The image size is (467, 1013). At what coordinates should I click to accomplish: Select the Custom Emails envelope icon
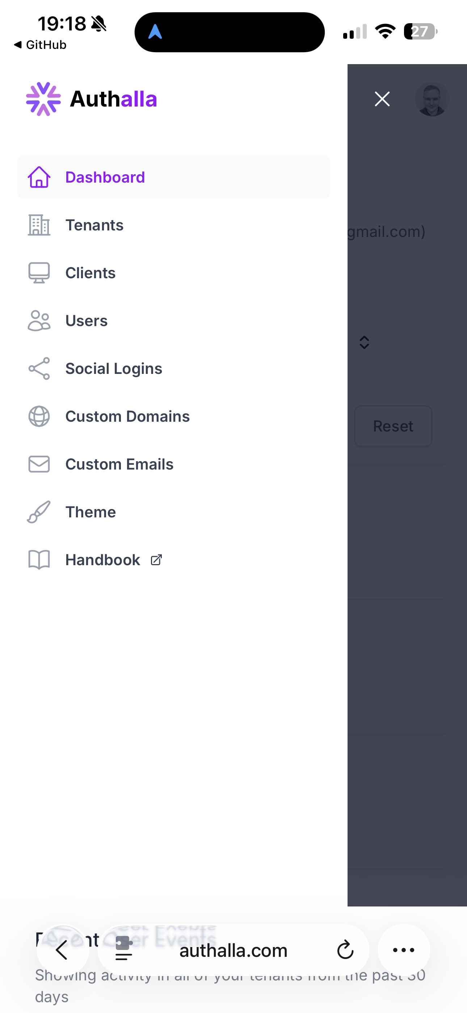(x=39, y=464)
